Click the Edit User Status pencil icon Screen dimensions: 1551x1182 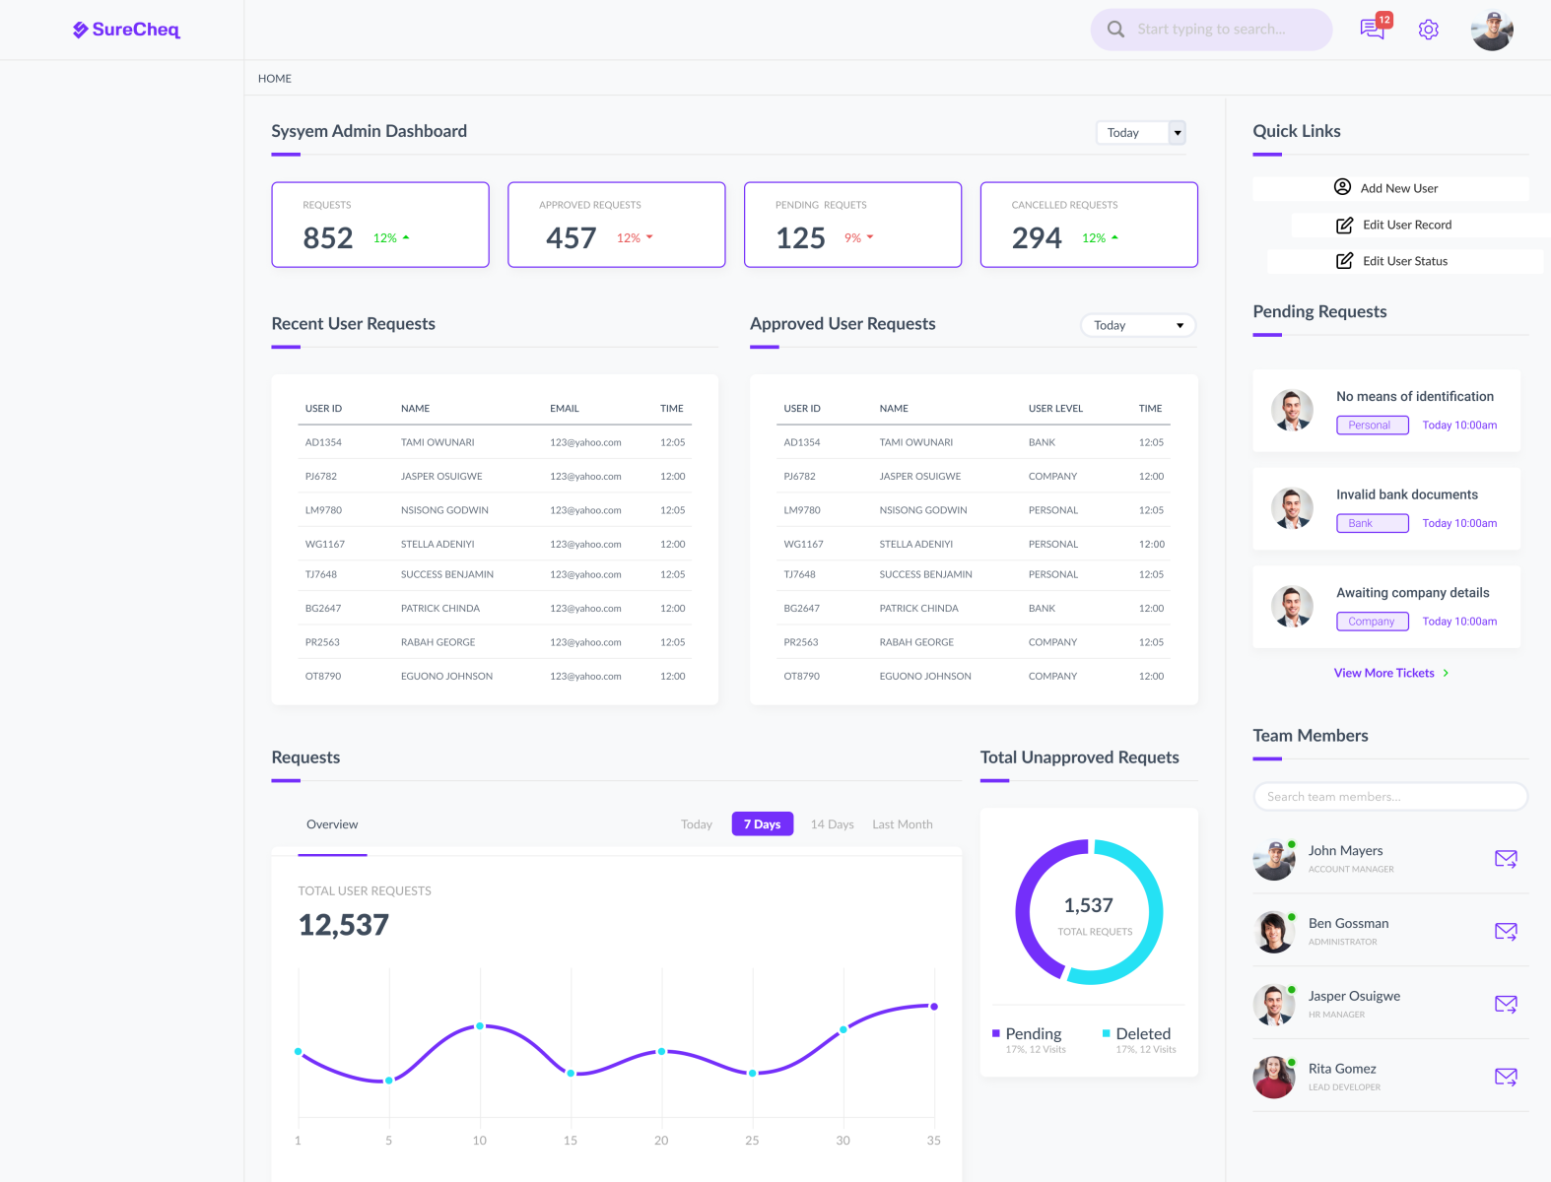(1344, 261)
